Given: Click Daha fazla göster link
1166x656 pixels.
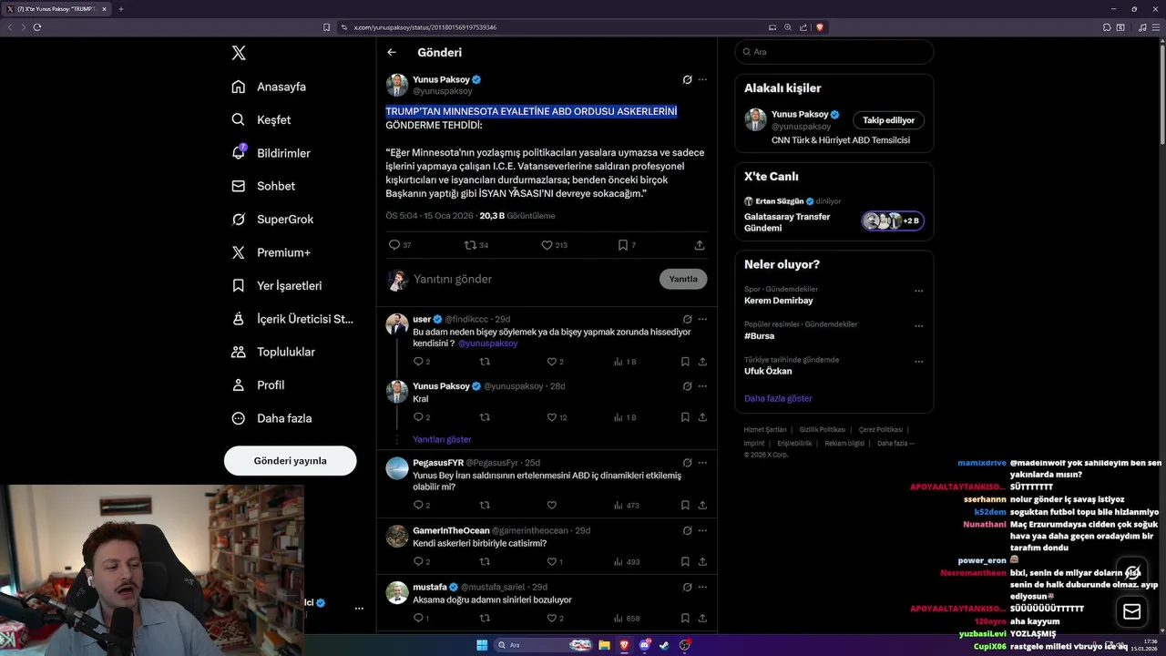Looking at the screenshot, I should [778, 398].
